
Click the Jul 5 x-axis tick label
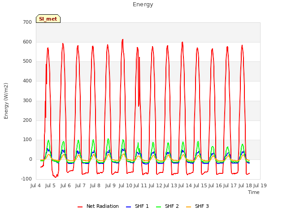pos(50,185)
